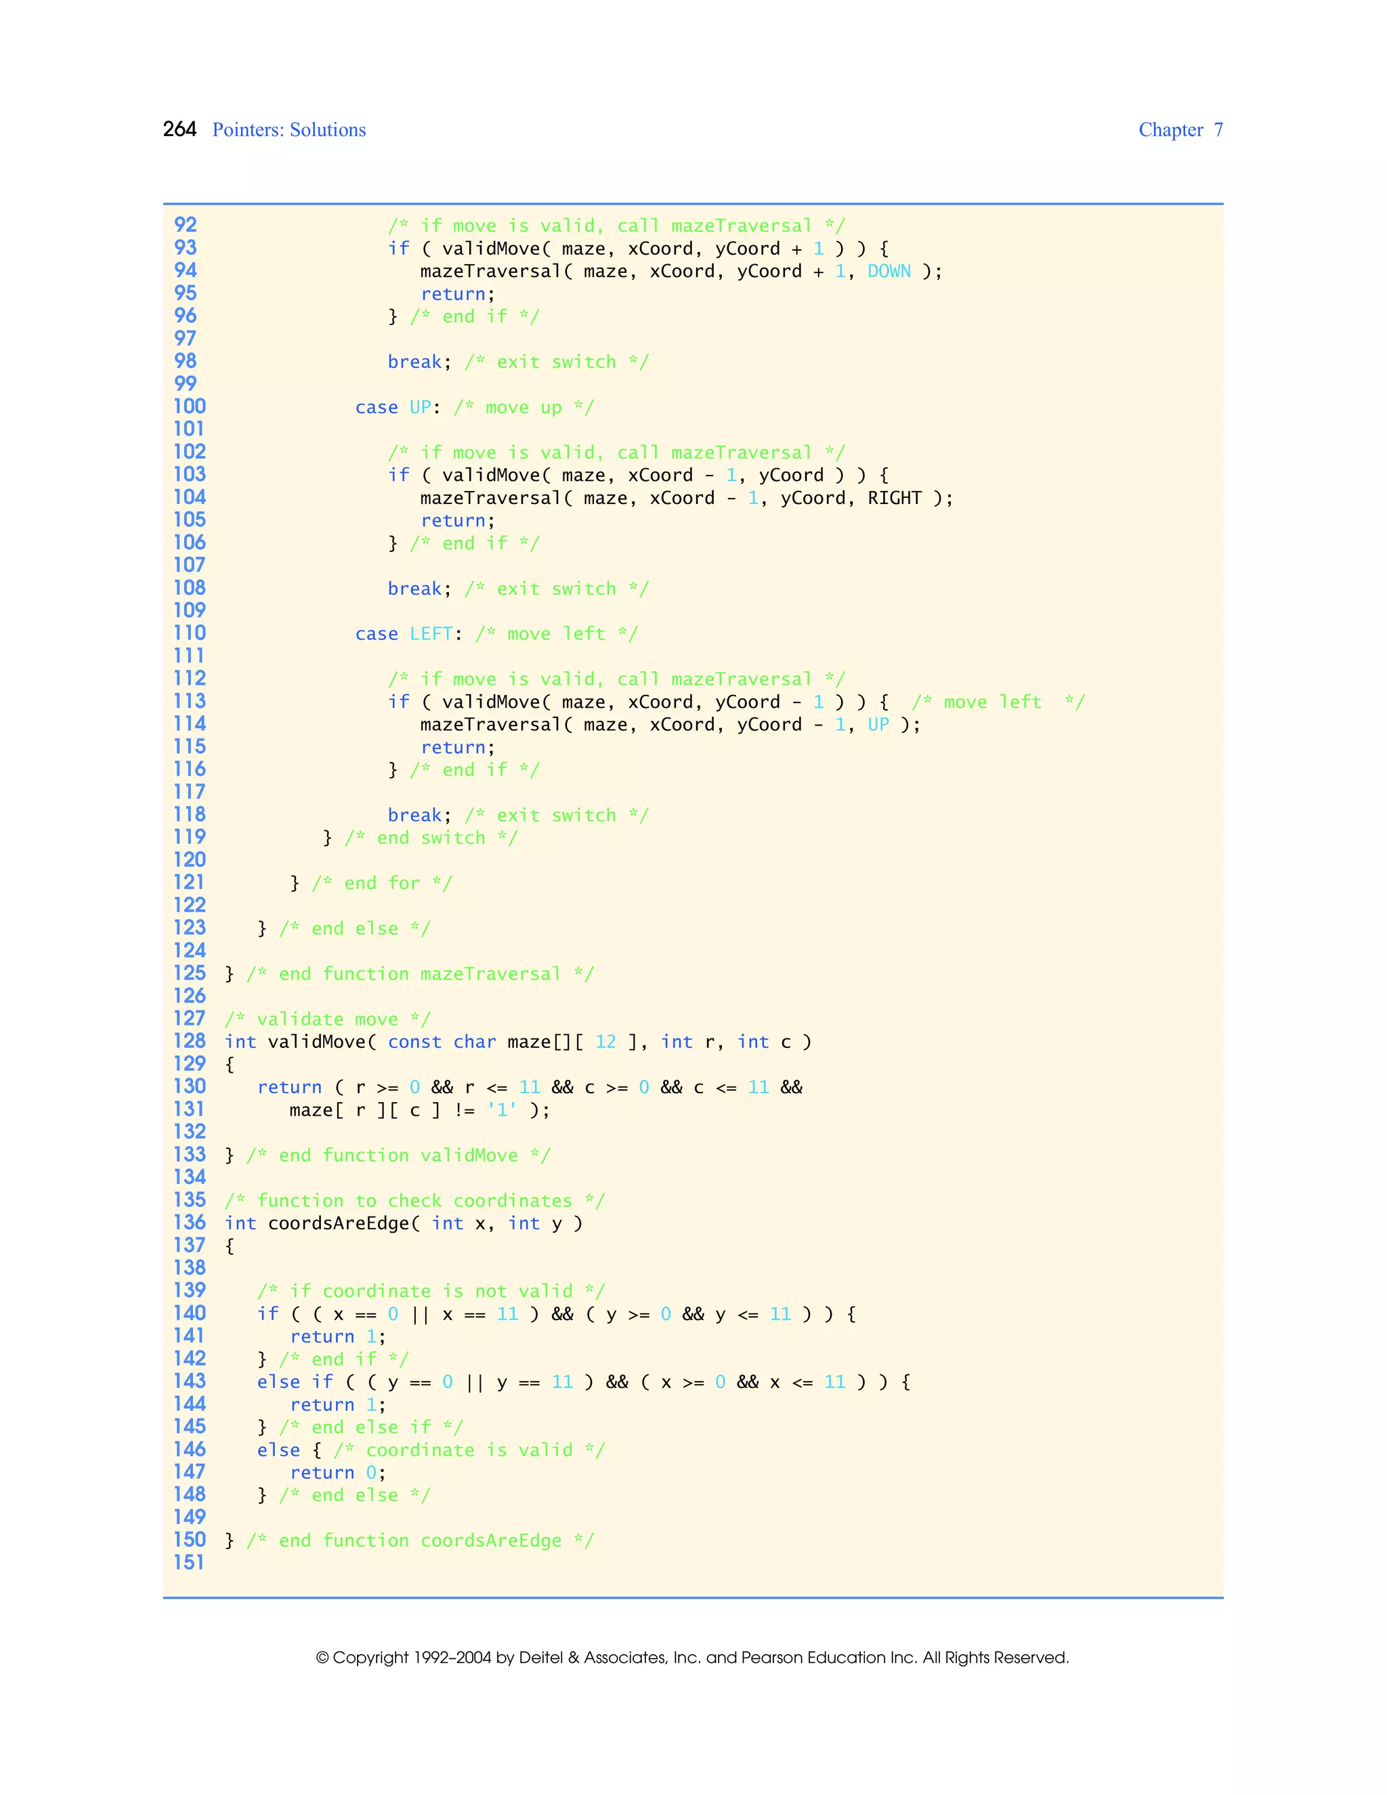The height and width of the screenshot is (1795, 1387).
Task: Click the RIGHT argument on line 104
Action: [894, 498]
